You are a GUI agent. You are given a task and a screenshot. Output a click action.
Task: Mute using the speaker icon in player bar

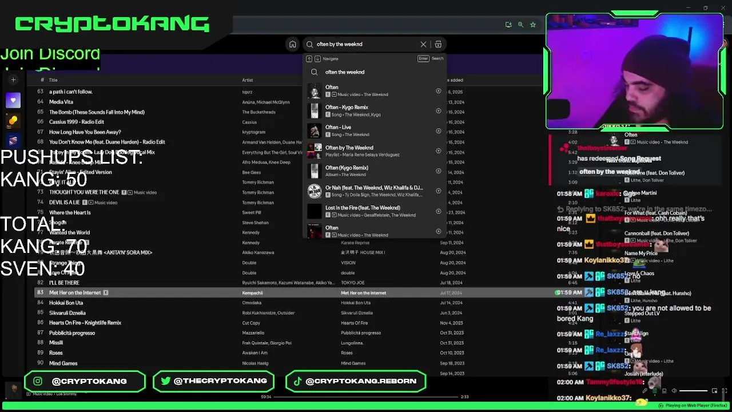(674, 391)
